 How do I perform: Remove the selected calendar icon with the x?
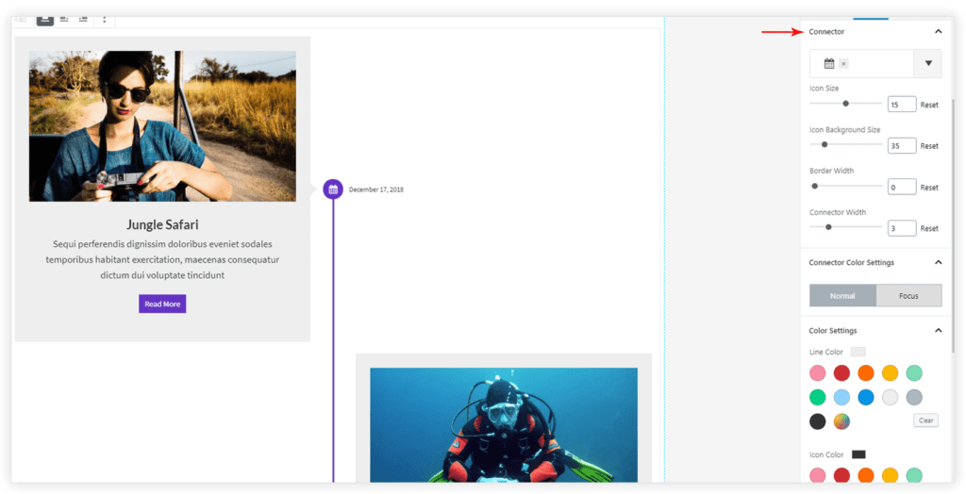pyautogui.click(x=843, y=64)
